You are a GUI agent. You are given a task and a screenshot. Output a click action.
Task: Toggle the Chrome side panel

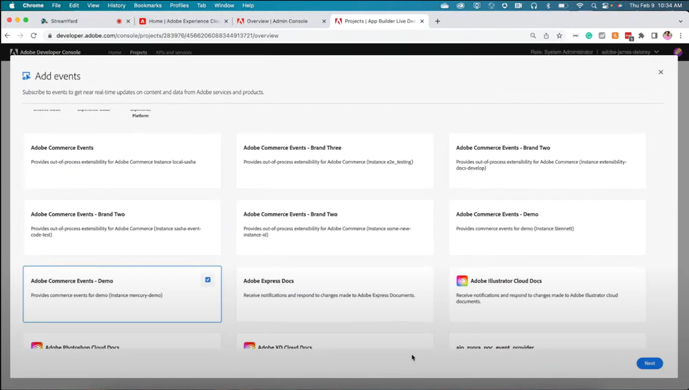tap(654, 36)
